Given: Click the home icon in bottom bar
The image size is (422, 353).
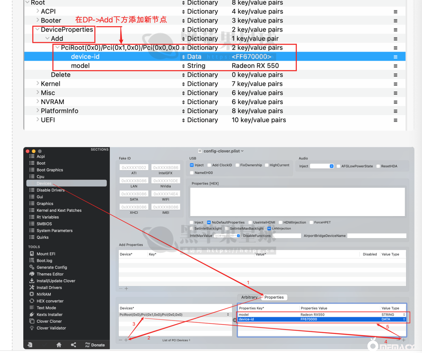Looking at the screenshot, I should pos(59,345).
